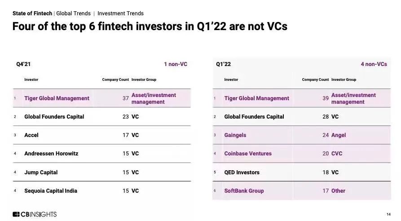The width and height of the screenshot is (401, 221).
Task: Click the "1 non-VC" label
Action: point(175,64)
